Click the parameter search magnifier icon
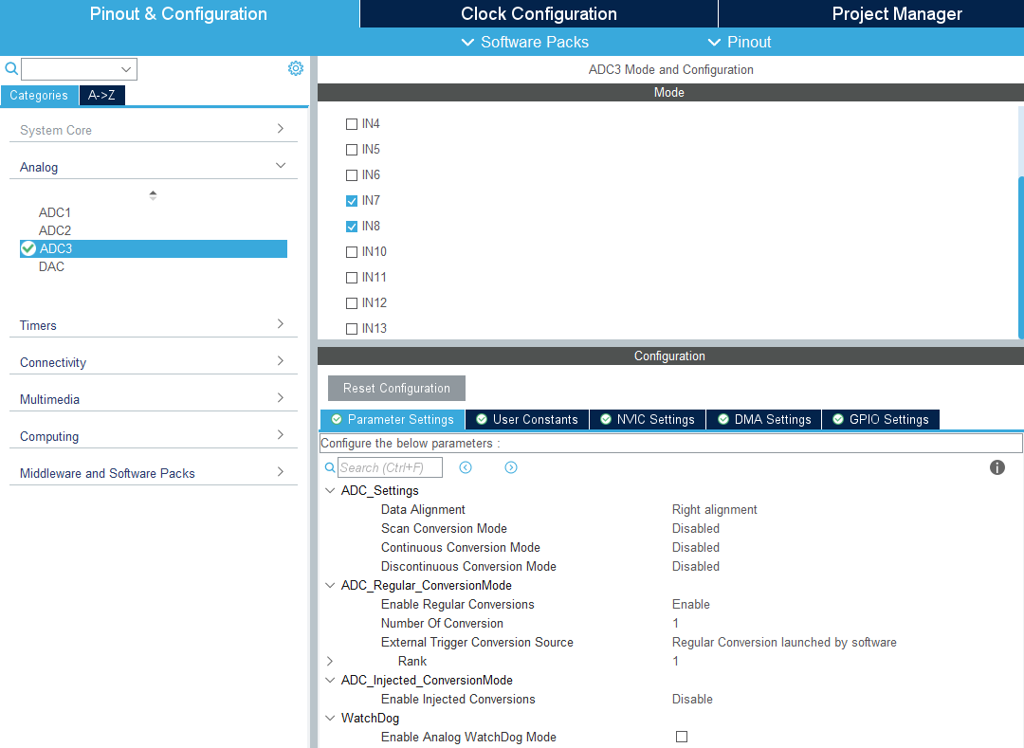This screenshot has width=1024, height=748. 331,467
